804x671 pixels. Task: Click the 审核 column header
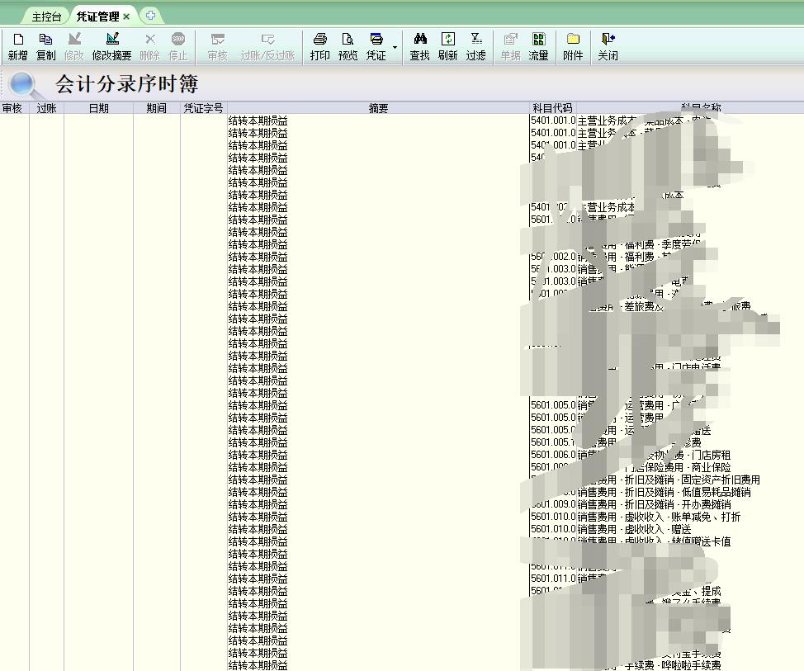click(x=12, y=108)
